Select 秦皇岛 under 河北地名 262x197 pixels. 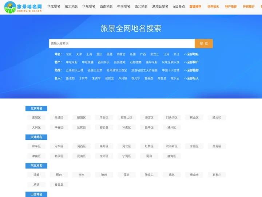click(59, 185)
